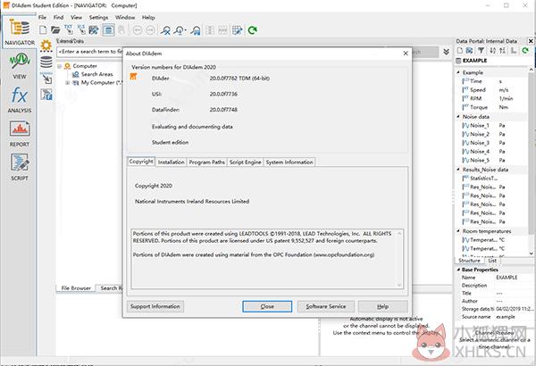
Task: Collapse the Base Properties section
Action: point(459,270)
